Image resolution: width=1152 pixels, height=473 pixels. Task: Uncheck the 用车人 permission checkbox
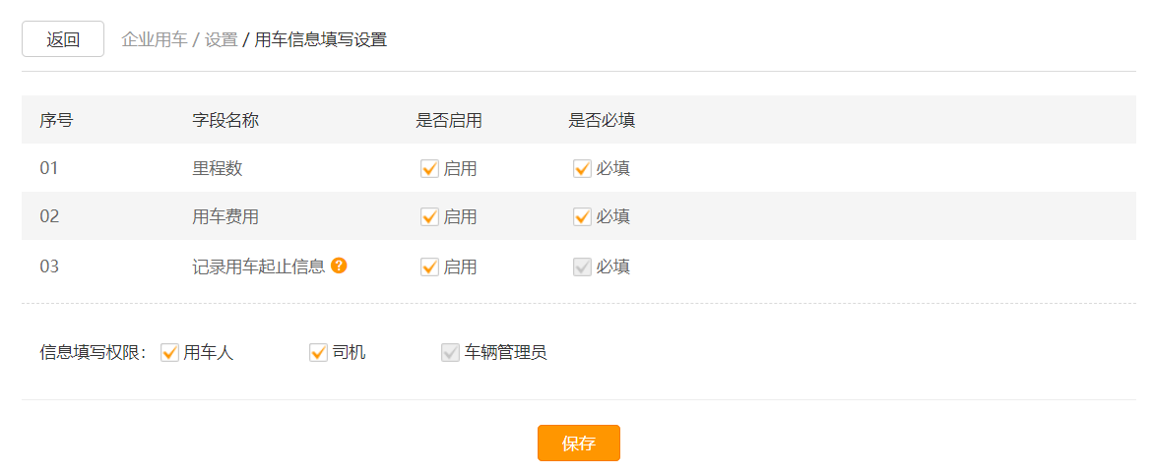point(169,353)
